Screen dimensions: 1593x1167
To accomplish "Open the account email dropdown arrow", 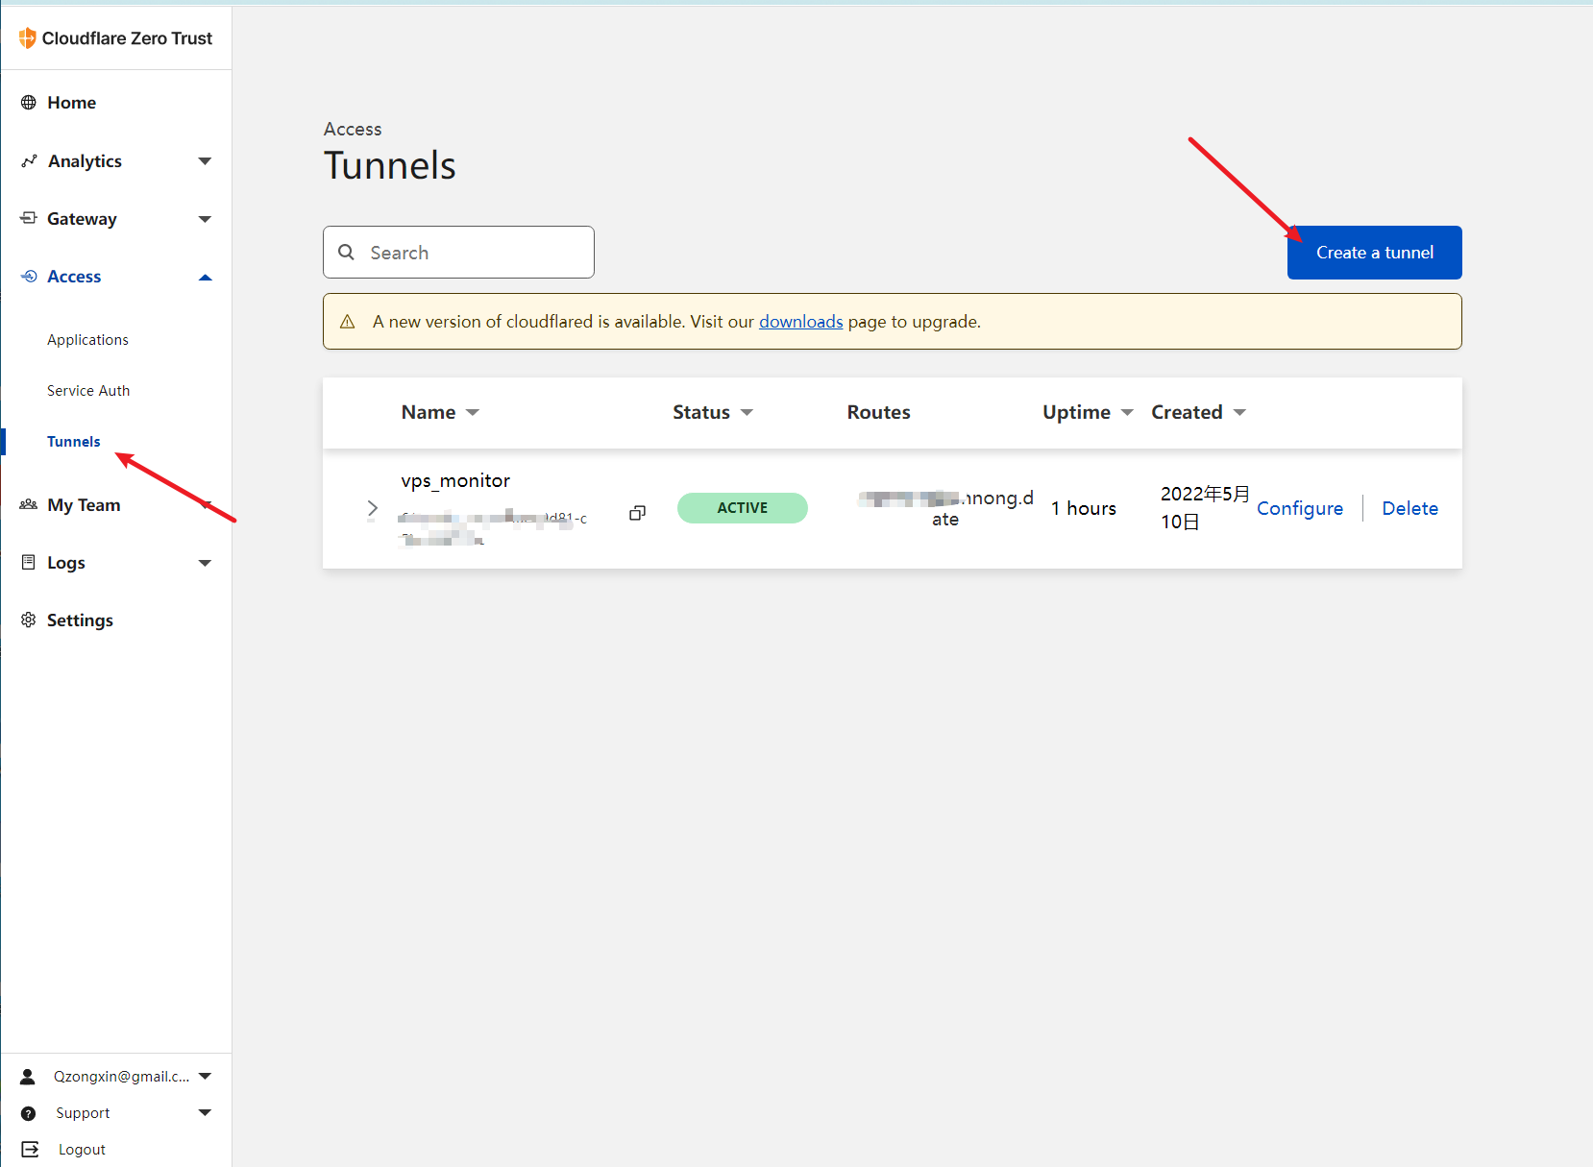I will (x=205, y=1077).
